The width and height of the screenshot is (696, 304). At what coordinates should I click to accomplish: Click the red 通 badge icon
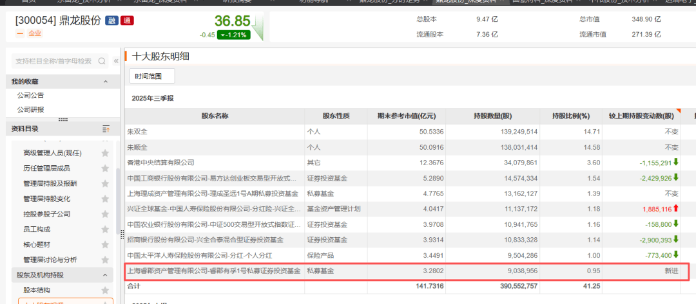pyautogui.click(x=126, y=21)
